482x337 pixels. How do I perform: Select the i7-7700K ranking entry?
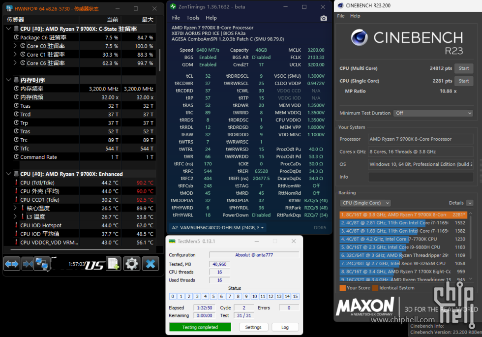pos(403,239)
